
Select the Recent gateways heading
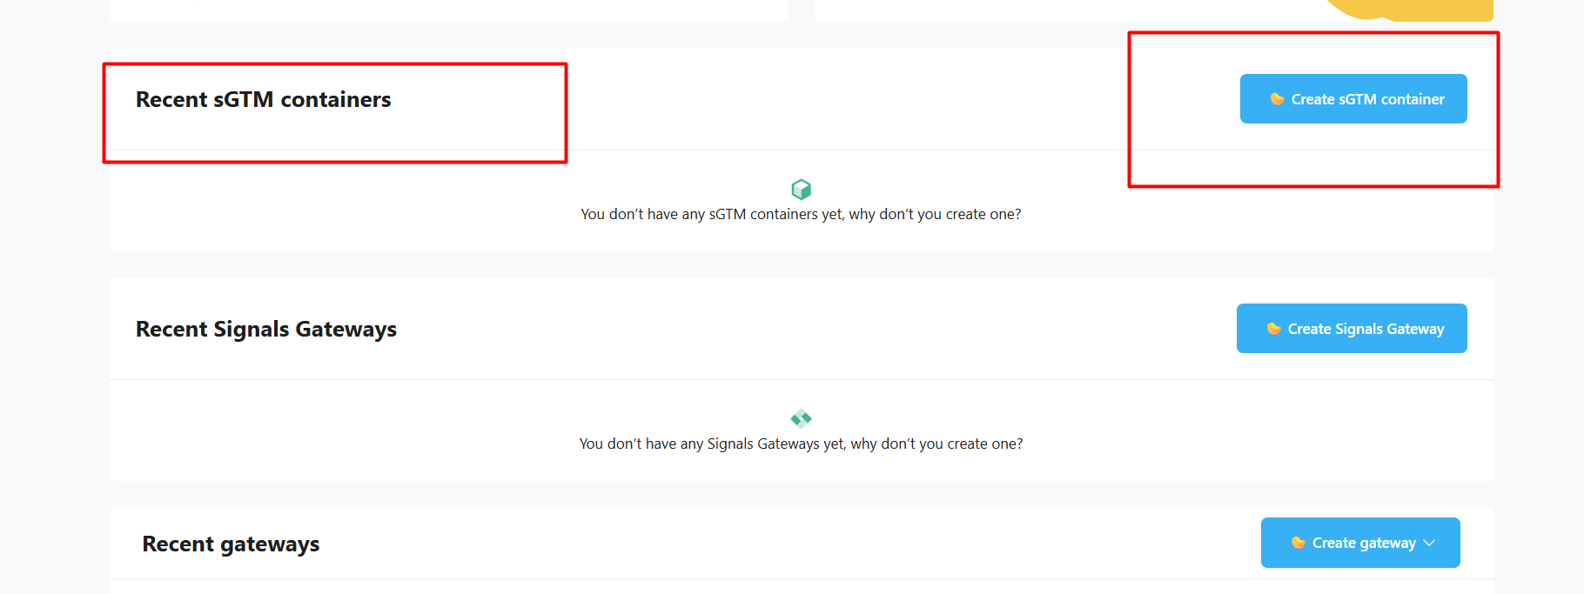[x=231, y=544]
